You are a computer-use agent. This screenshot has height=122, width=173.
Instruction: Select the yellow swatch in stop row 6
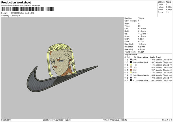pyautogui.click(x=131, y=73)
